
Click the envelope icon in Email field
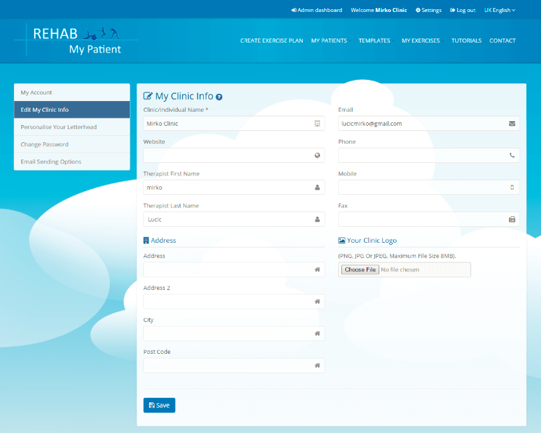pos(512,124)
